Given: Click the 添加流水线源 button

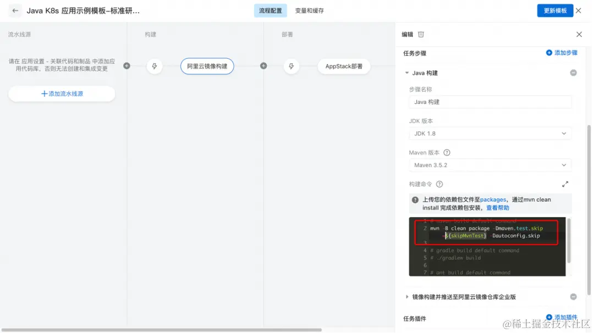Looking at the screenshot, I should (x=61, y=93).
